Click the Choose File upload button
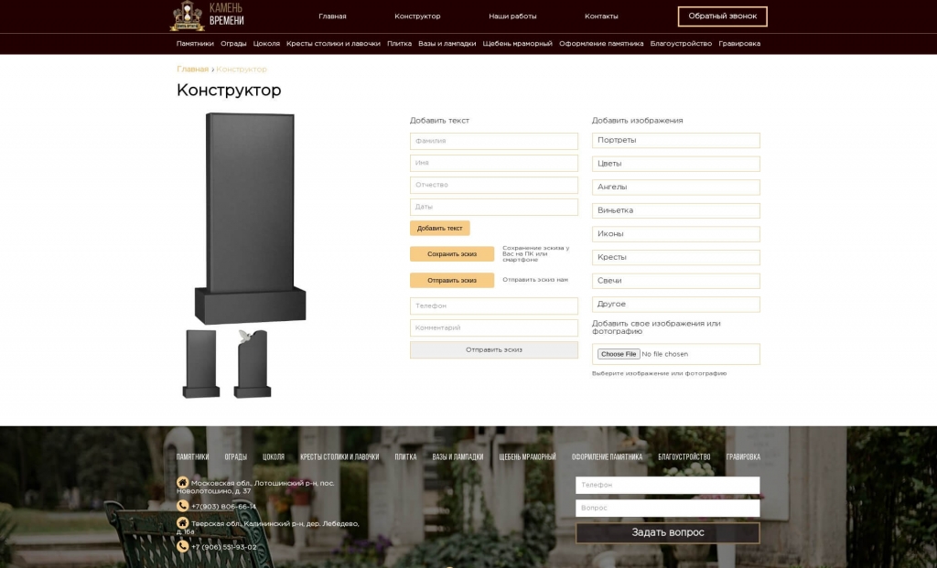The image size is (937, 568). (x=619, y=354)
